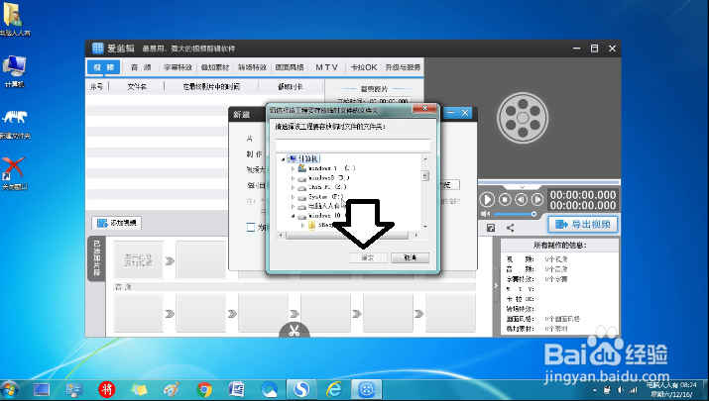Viewport: 709px width, 401px height.
Task: Click the preview volume slider
Action: 514,214
